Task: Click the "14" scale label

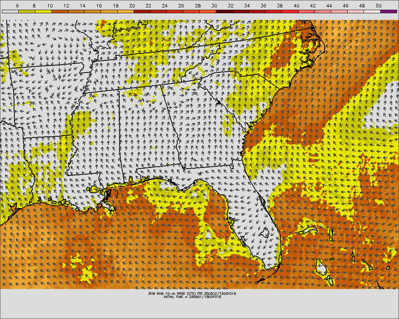Action: (83, 5)
